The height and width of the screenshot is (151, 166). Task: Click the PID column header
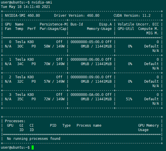click(x=53, y=125)
